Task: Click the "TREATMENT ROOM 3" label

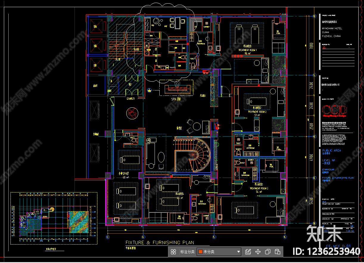Action: pyautogui.click(x=259, y=188)
